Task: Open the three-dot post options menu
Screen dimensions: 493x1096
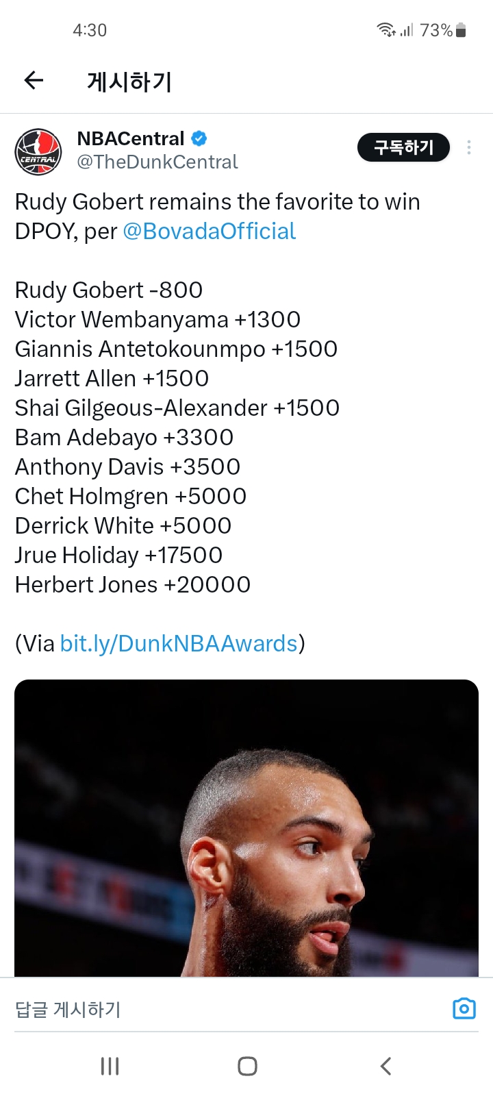Action: 469,147
